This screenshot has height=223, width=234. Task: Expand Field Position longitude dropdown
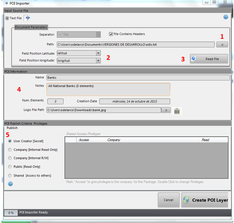point(98,61)
